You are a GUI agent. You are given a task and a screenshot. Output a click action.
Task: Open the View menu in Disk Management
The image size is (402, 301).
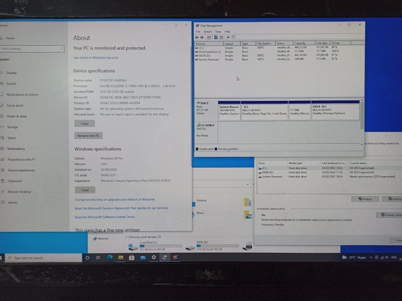click(218, 32)
